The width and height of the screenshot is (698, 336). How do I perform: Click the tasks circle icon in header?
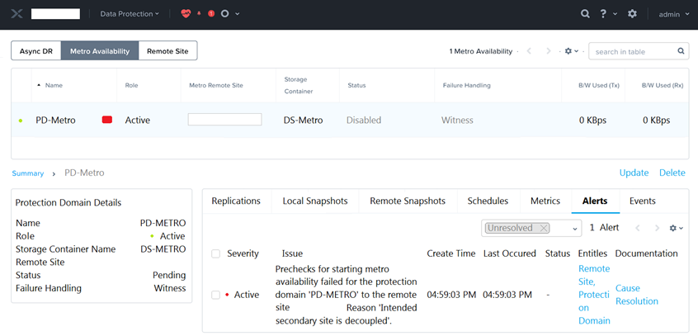click(x=224, y=14)
